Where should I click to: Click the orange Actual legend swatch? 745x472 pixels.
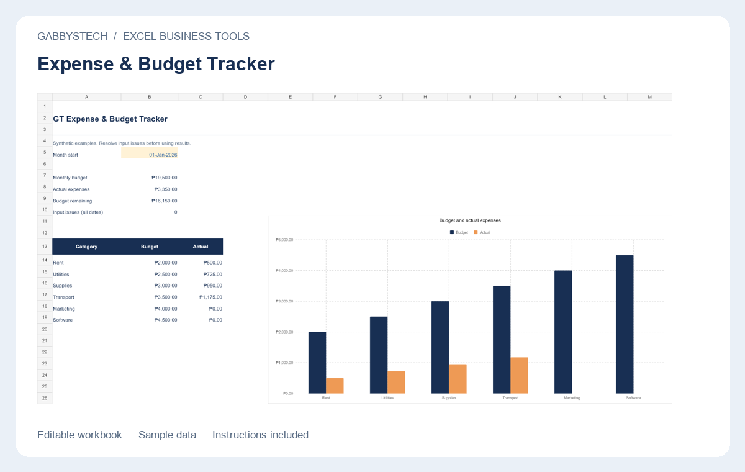click(476, 232)
